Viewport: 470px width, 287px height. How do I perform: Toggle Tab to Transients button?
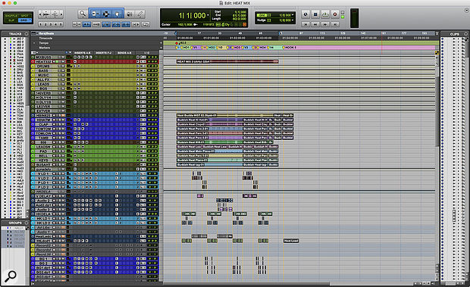coord(86,24)
